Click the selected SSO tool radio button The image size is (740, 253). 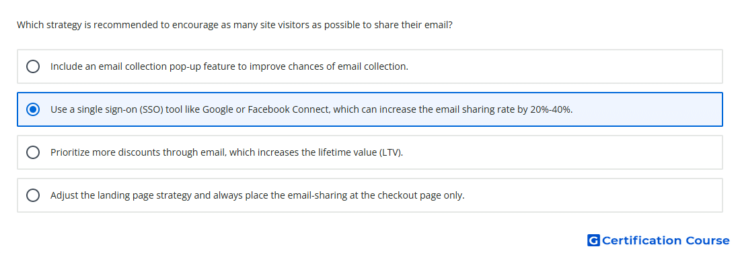pos(33,109)
